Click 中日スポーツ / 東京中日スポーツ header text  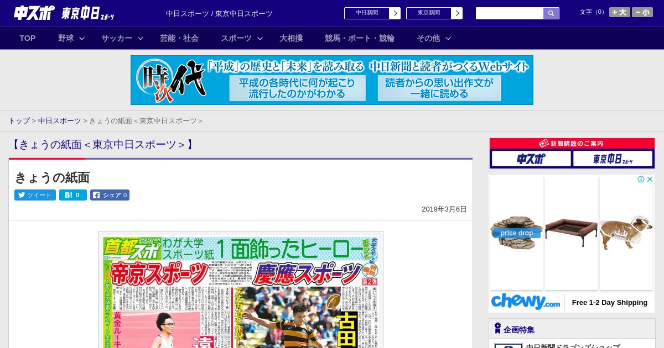(x=219, y=13)
